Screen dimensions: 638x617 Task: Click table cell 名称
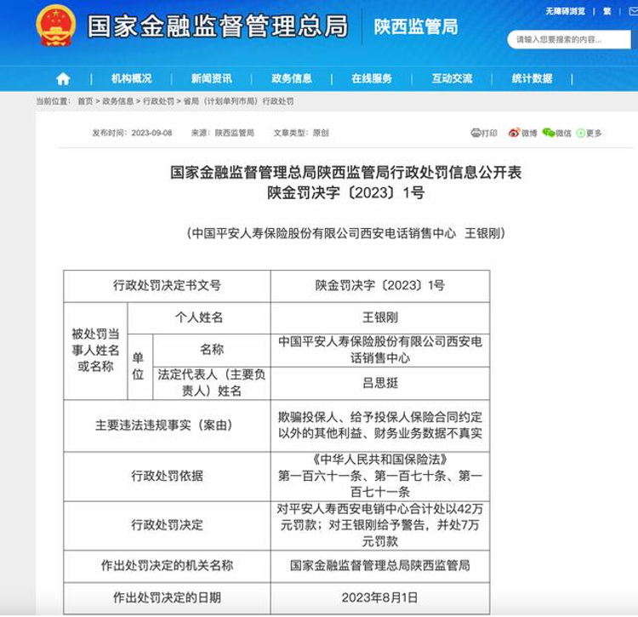point(212,350)
